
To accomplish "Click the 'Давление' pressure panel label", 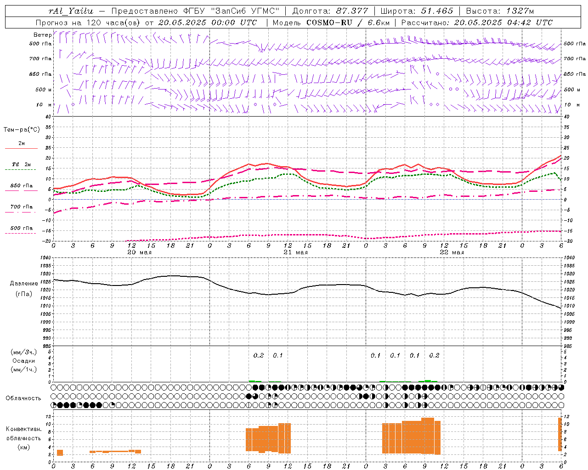I will tap(24, 284).
